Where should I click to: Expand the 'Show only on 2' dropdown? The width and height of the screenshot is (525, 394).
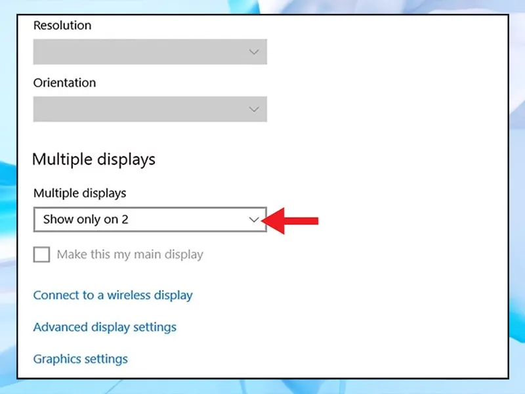click(150, 220)
